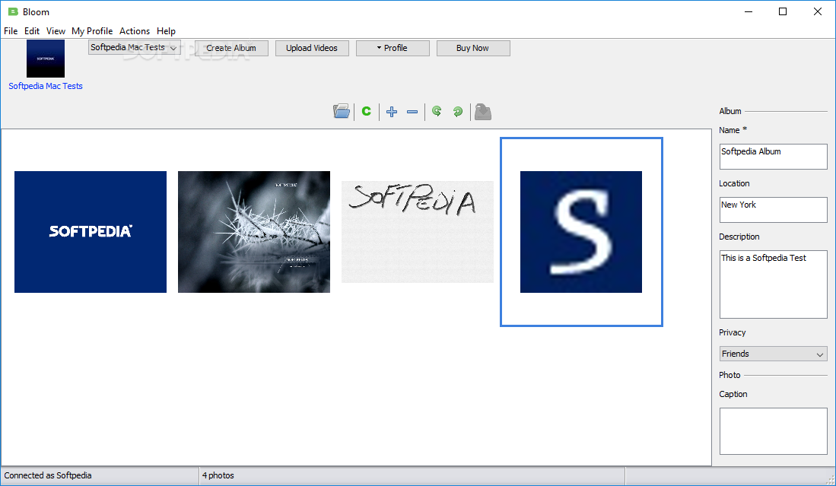Open the Privacy Friends dropdown
Image resolution: width=836 pixels, height=486 pixels.
[773, 354]
